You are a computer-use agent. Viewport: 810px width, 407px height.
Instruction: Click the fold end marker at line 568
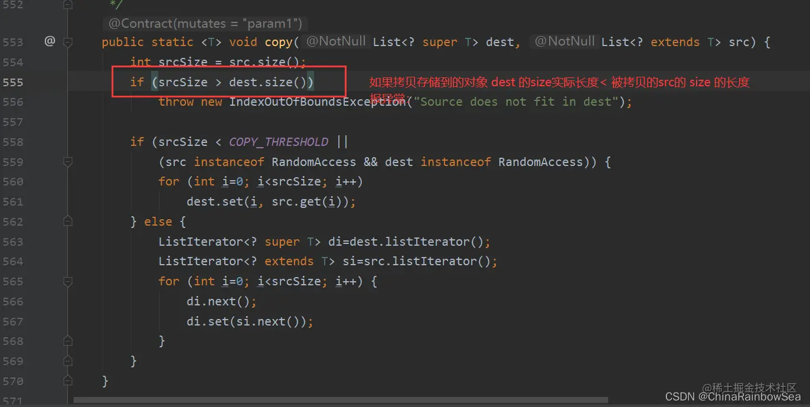pos(68,341)
